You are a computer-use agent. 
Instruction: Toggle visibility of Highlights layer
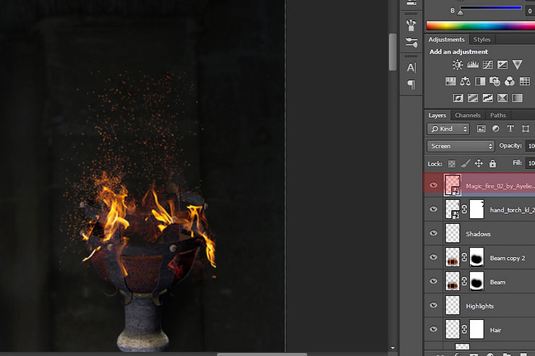coord(434,305)
